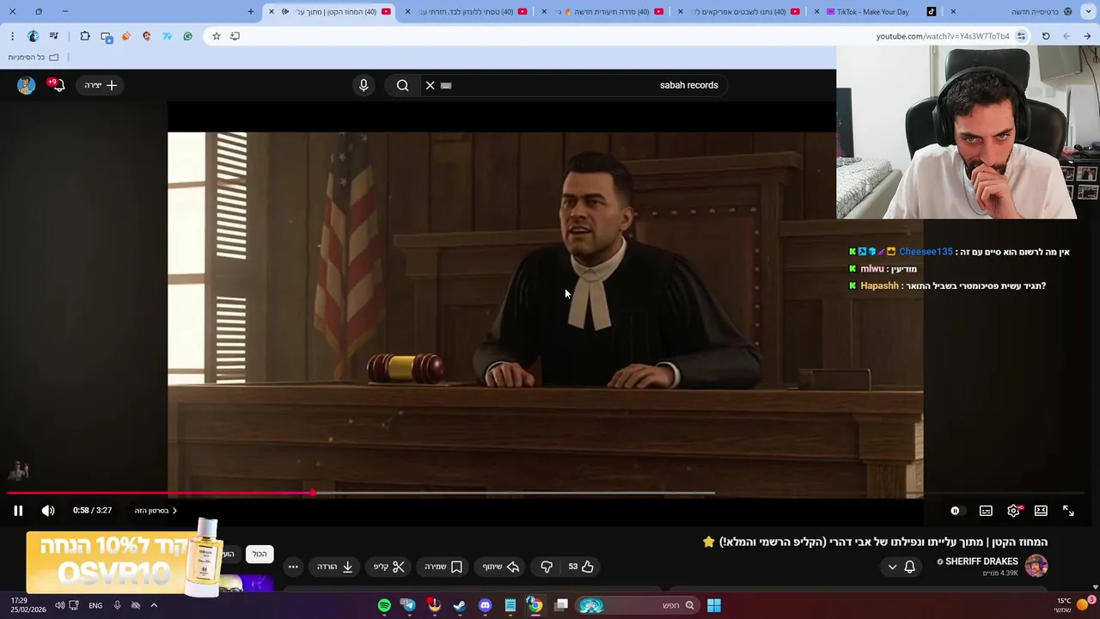Viewport: 1100px width, 619px height.
Task: Close the TikTok - Make Your Day tab
Action: point(816,11)
